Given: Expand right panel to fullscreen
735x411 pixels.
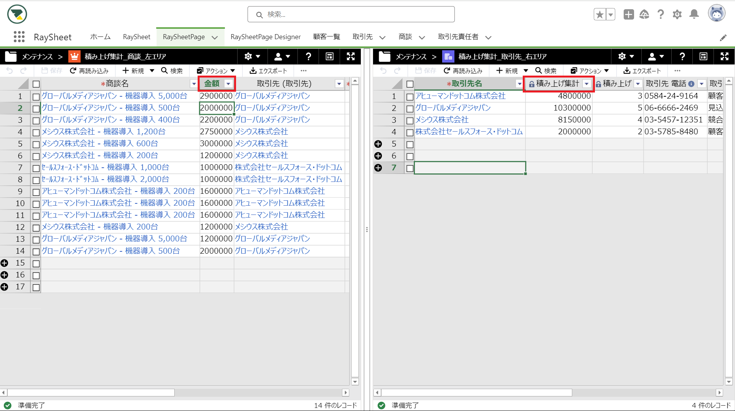Looking at the screenshot, I should 725,56.
